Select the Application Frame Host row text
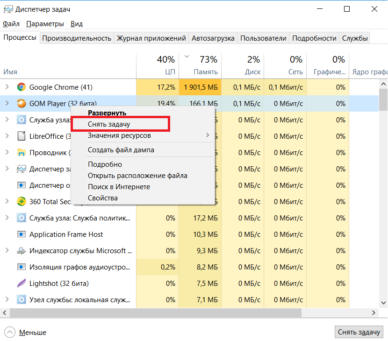Screen dimensions: 388x341 [66, 234]
